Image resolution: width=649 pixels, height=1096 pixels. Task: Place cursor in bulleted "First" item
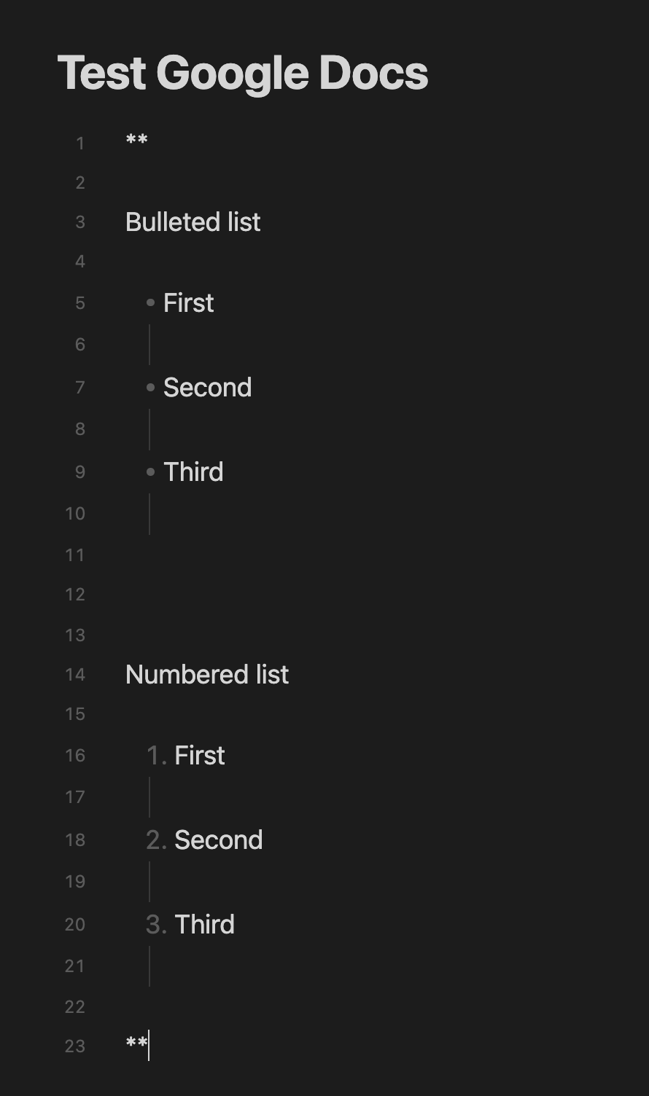(189, 302)
